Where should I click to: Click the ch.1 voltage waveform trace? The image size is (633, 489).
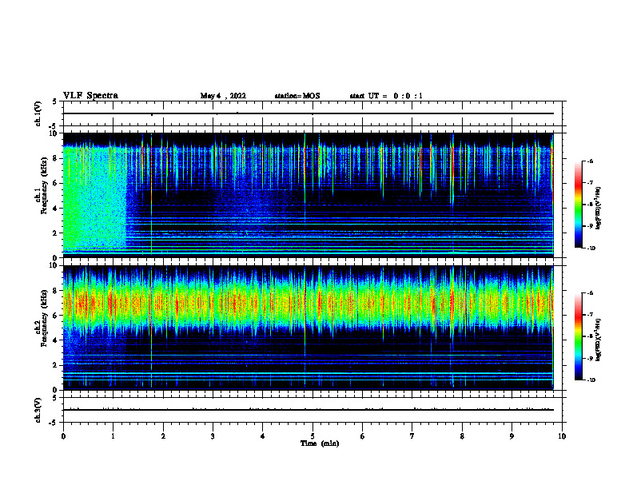pyautogui.click(x=309, y=113)
